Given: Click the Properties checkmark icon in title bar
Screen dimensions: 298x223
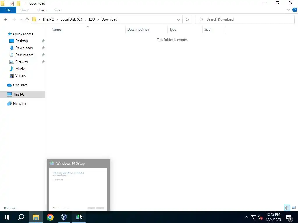Looking at the screenshot, I should [12, 3].
